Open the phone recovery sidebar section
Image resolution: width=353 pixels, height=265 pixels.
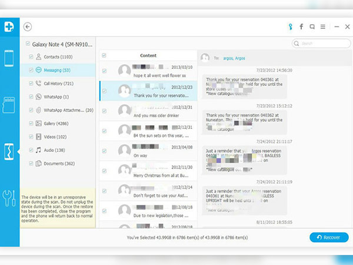pos(10,59)
